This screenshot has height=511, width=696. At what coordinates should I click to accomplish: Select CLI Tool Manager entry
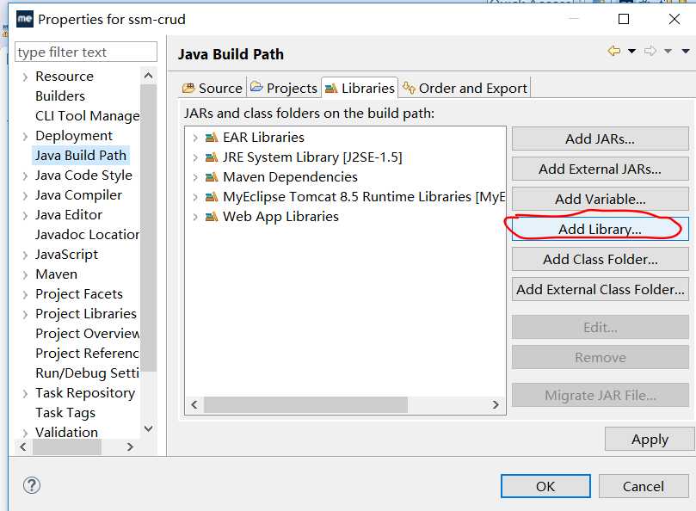[x=88, y=116]
